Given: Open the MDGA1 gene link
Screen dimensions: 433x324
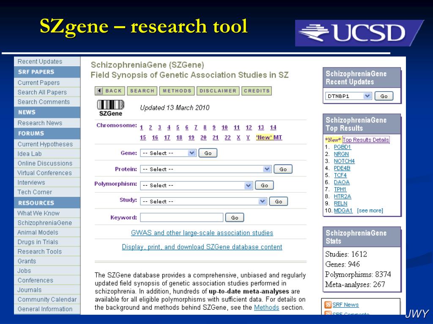Looking at the screenshot, I should coord(343,211).
